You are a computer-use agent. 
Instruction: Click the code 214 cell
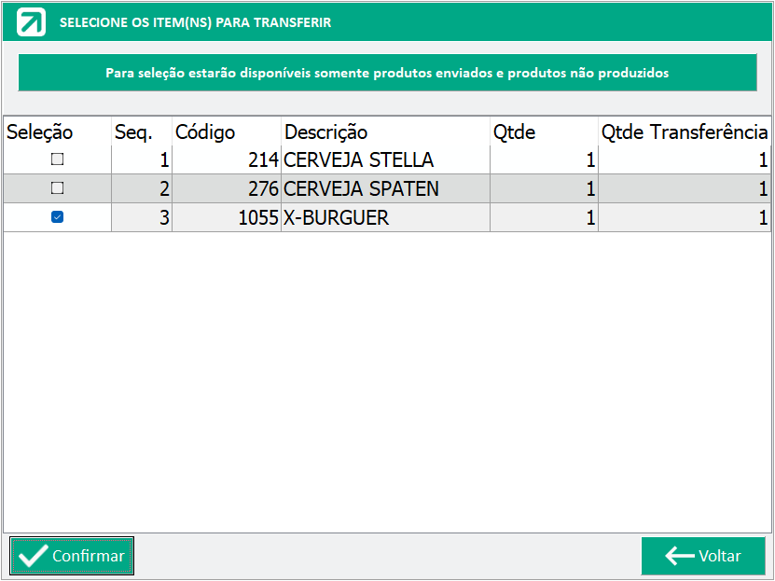coord(227,159)
